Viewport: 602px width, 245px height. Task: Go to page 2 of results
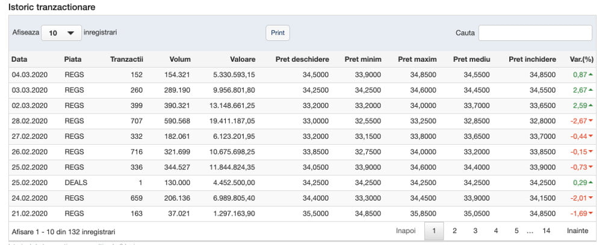[455, 231]
